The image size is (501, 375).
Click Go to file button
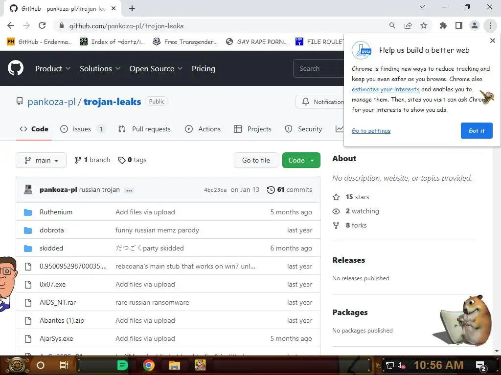tap(256, 160)
